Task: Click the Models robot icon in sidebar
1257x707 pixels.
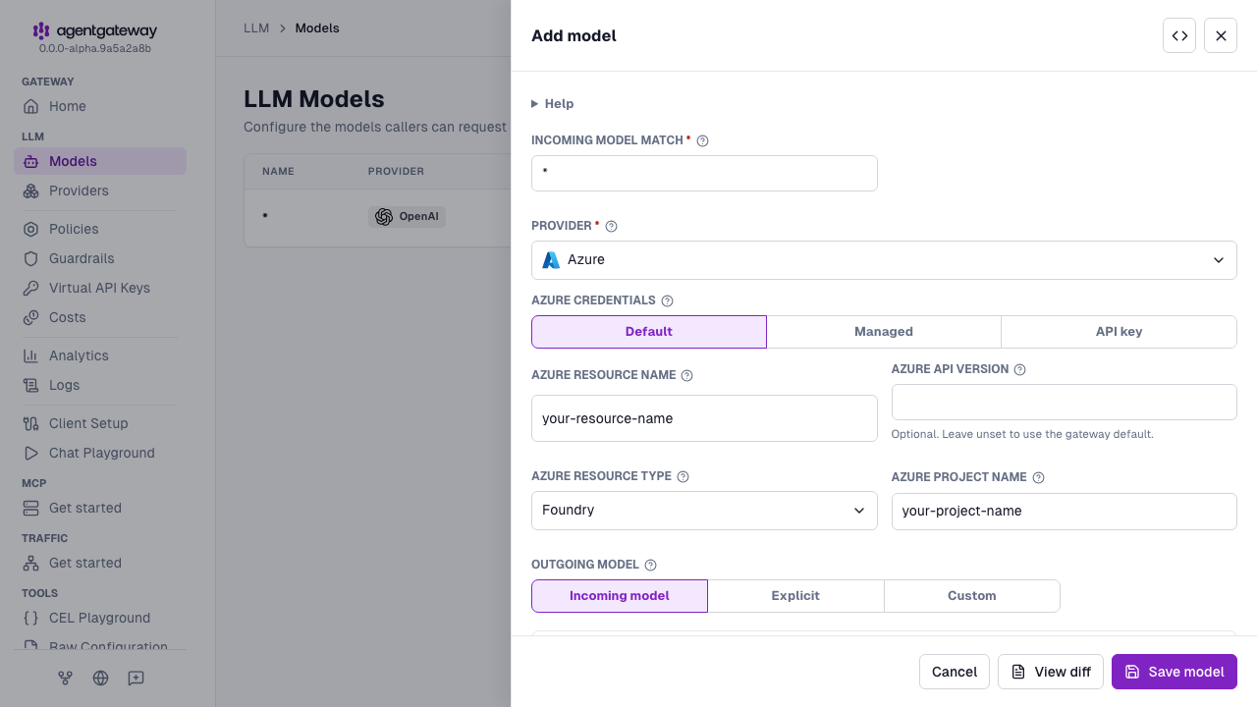Action: (31, 161)
